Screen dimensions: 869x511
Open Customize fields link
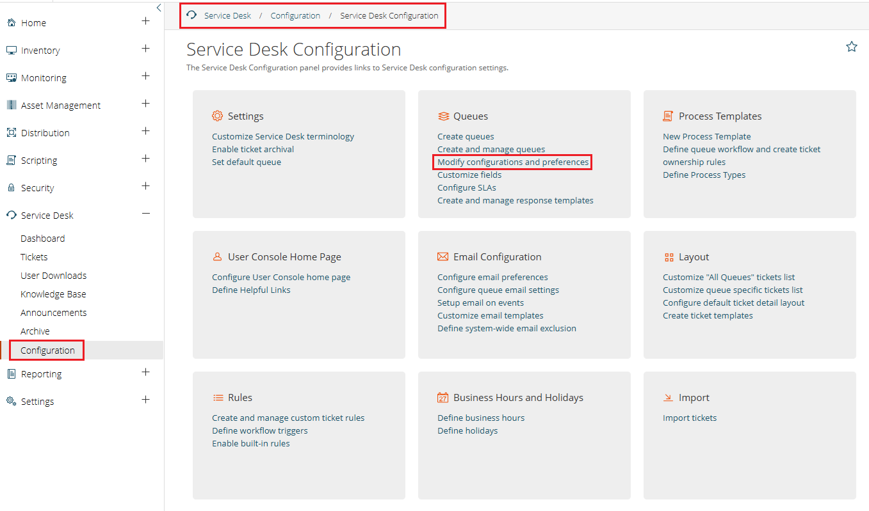coord(469,175)
